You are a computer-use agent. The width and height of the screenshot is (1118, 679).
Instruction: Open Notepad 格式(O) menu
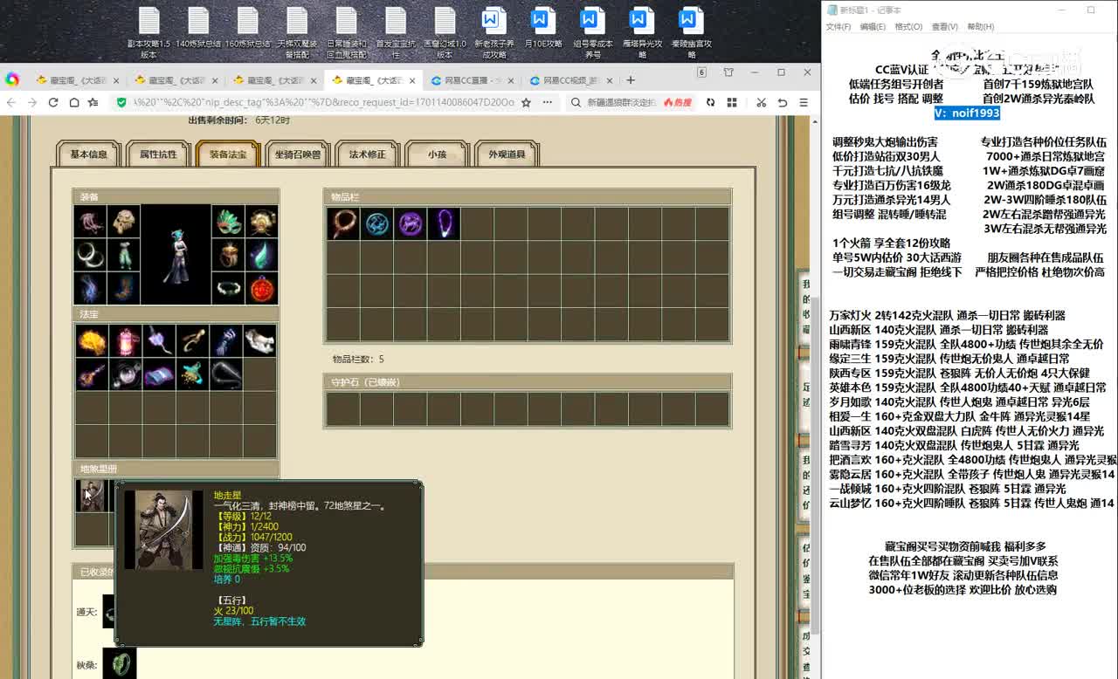[908, 27]
